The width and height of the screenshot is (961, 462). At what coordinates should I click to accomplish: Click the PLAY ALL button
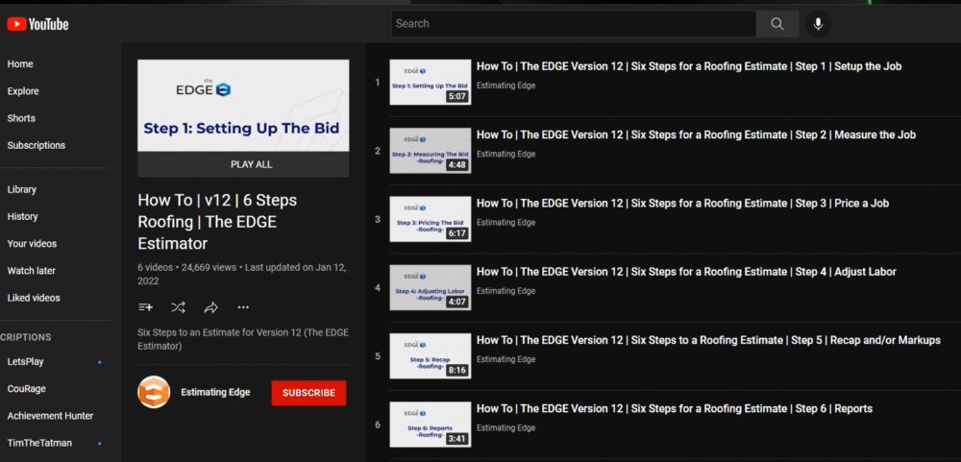coord(243,164)
